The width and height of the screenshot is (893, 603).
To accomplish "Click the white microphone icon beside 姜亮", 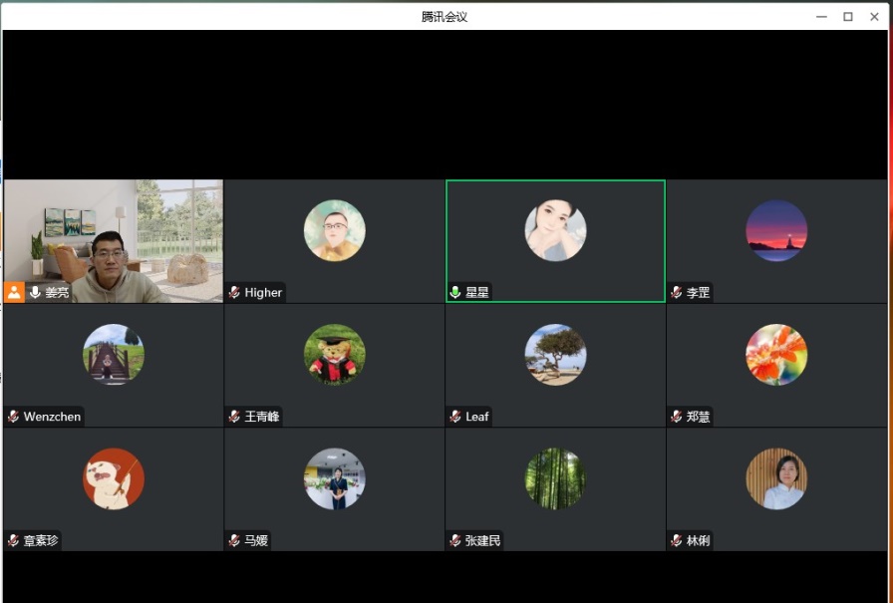I will coord(35,292).
